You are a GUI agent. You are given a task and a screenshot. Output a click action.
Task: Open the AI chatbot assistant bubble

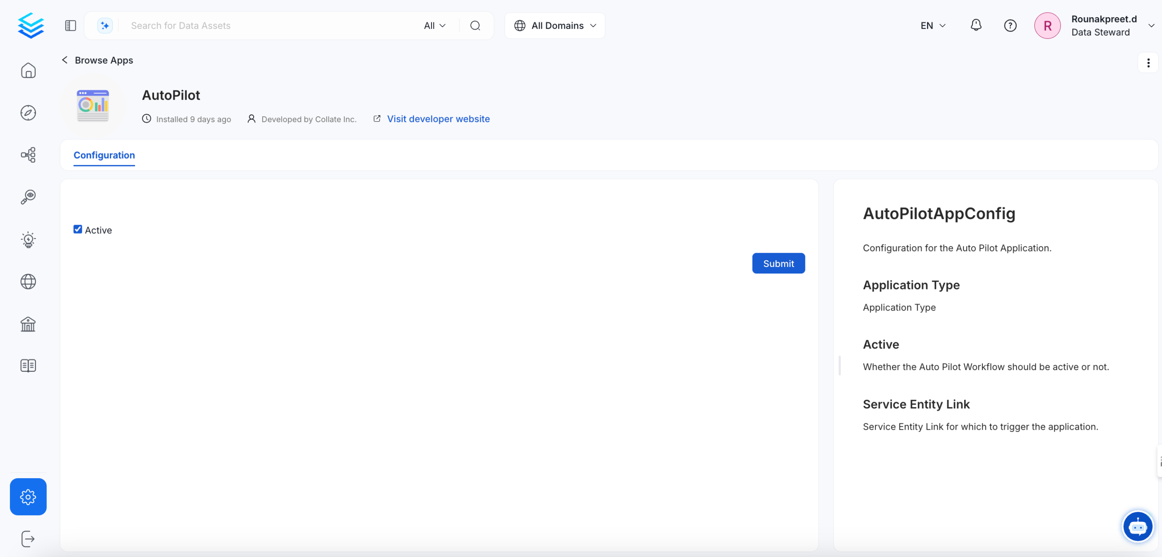tap(1137, 526)
